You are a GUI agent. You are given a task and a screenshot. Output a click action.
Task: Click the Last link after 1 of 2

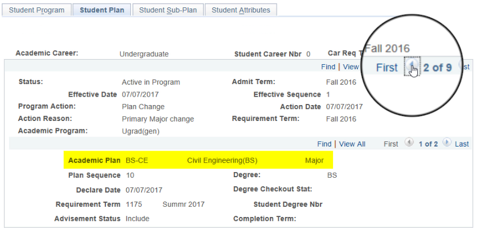pos(462,144)
